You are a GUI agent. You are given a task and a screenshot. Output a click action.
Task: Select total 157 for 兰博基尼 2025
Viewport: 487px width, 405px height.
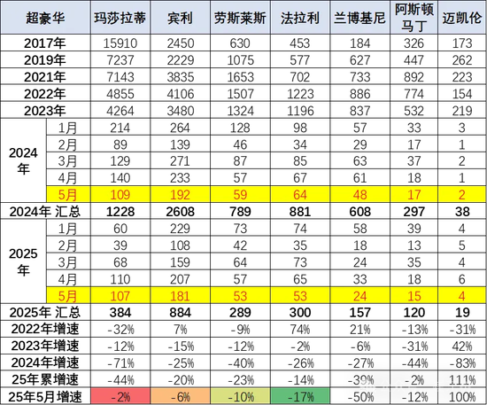point(360,312)
